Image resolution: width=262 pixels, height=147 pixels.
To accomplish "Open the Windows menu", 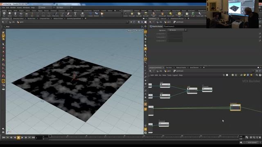I will click(26, 7).
